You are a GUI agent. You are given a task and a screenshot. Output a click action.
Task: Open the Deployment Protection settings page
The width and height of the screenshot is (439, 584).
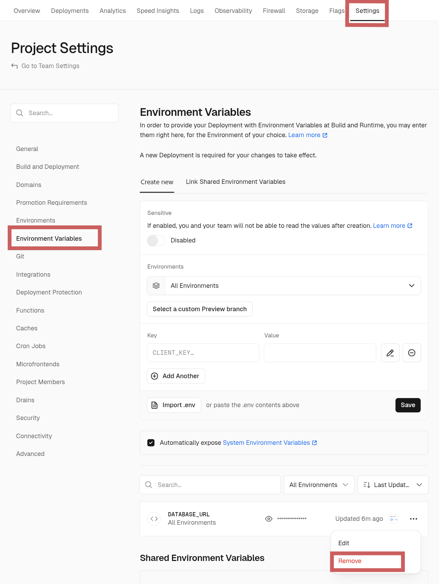point(49,292)
